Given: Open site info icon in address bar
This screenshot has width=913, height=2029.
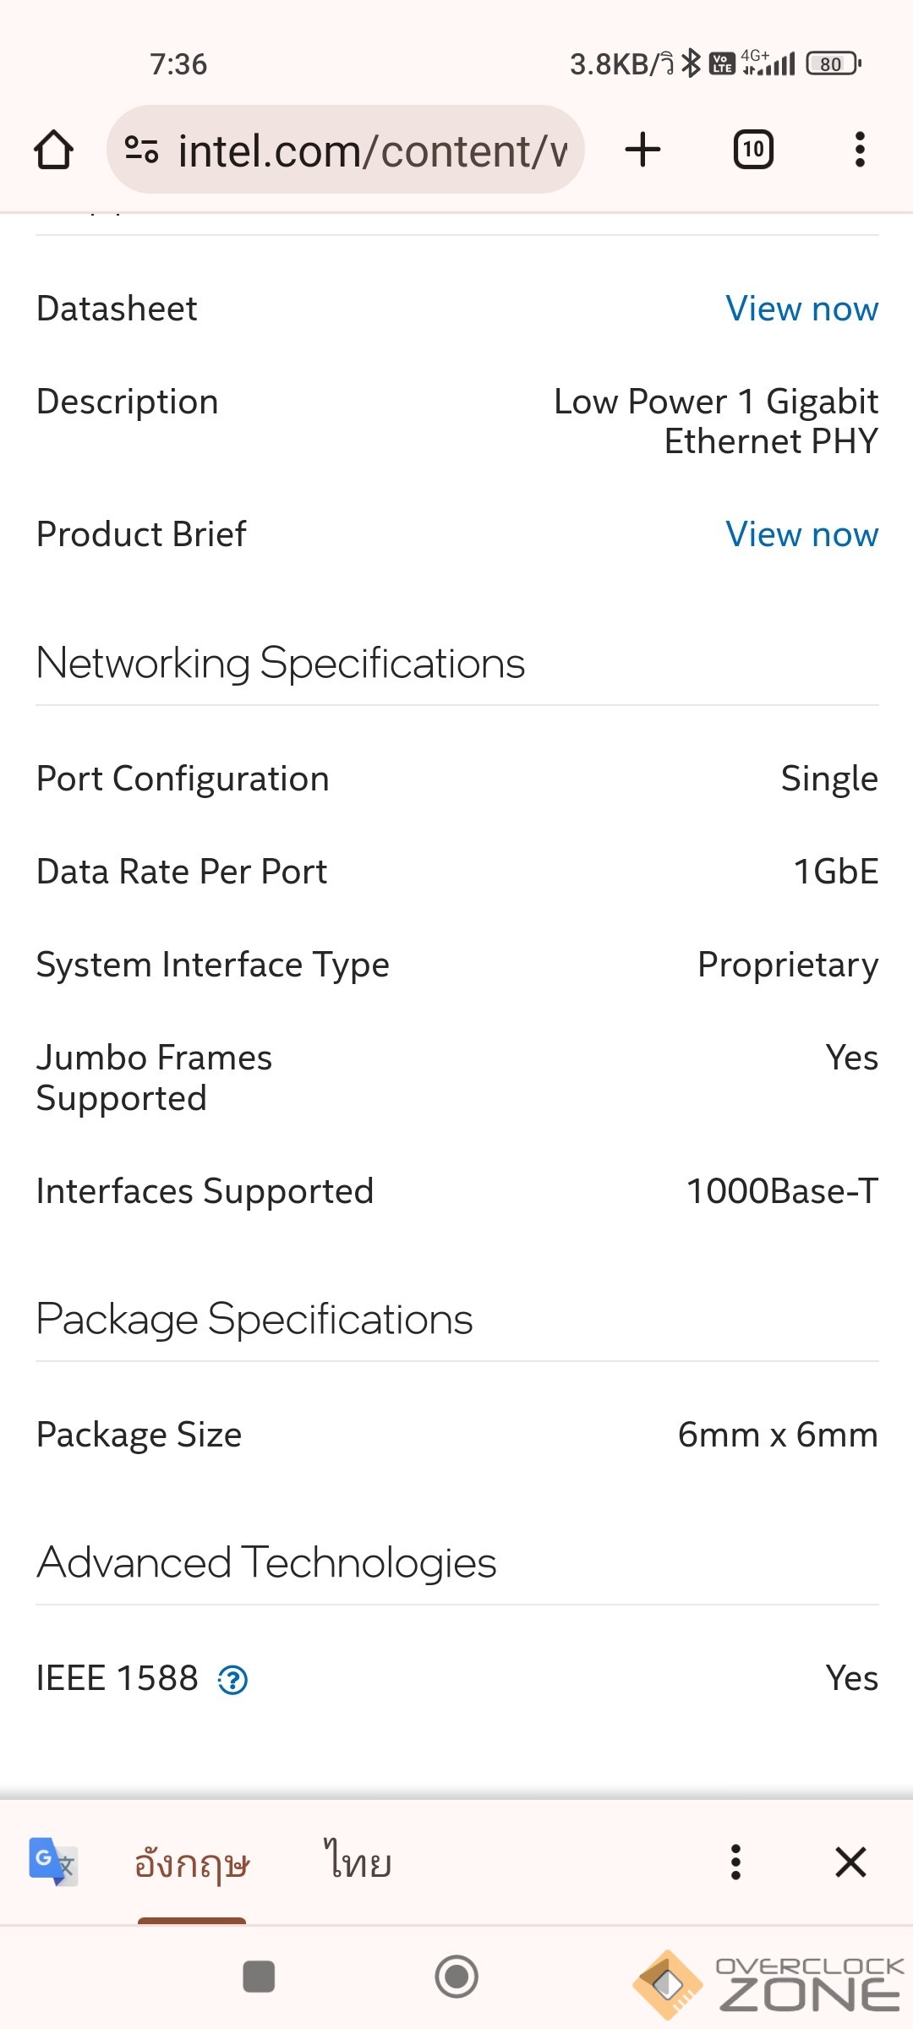Looking at the screenshot, I should tap(141, 150).
